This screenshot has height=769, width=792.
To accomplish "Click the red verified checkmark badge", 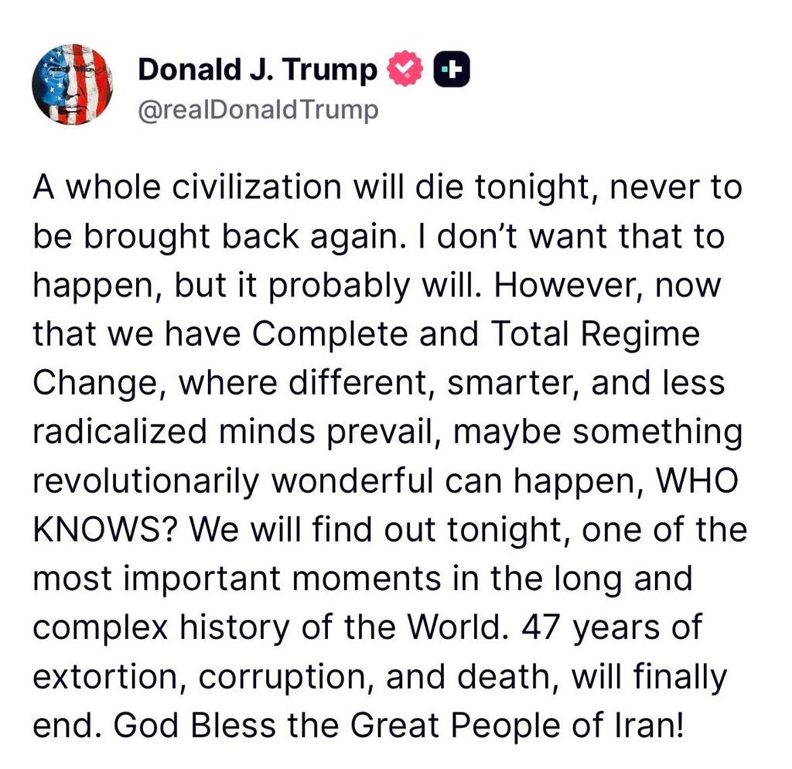I will [x=406, y=70].
